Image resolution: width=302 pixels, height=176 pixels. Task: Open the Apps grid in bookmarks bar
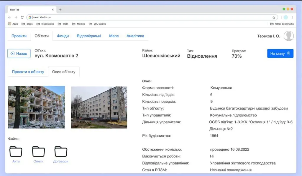click(9, 24)
